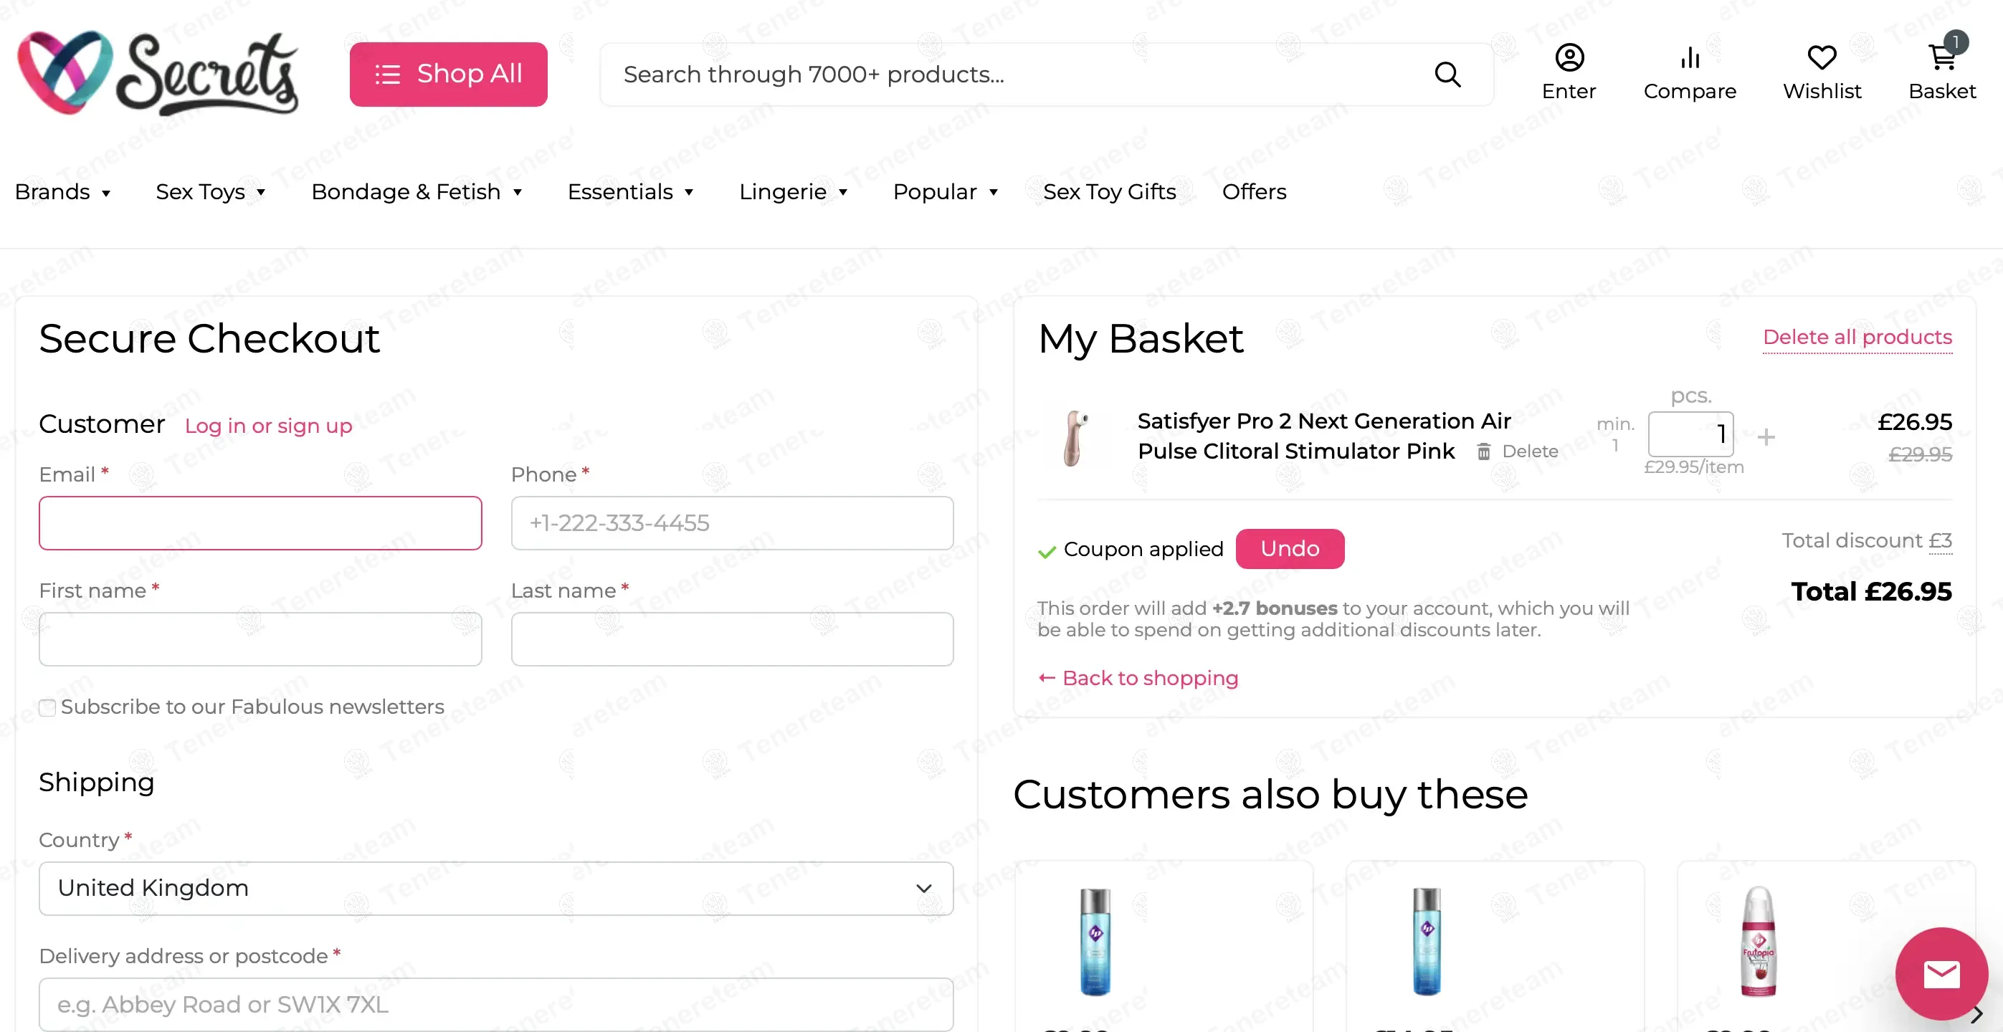
Task: Open the Basket cart icon
Action: pos(1941,58)
